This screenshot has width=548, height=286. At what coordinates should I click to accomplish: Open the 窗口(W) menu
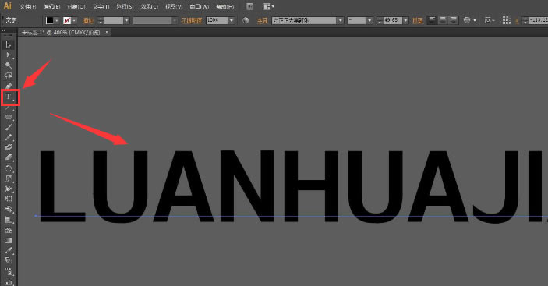[x=200, y=7]
